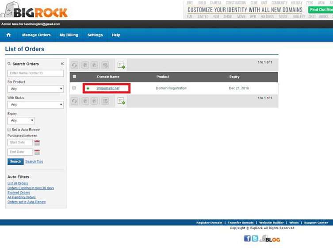333x250 pixels.
Task: Click Whois footer link
Action: (x=294, y=223)
